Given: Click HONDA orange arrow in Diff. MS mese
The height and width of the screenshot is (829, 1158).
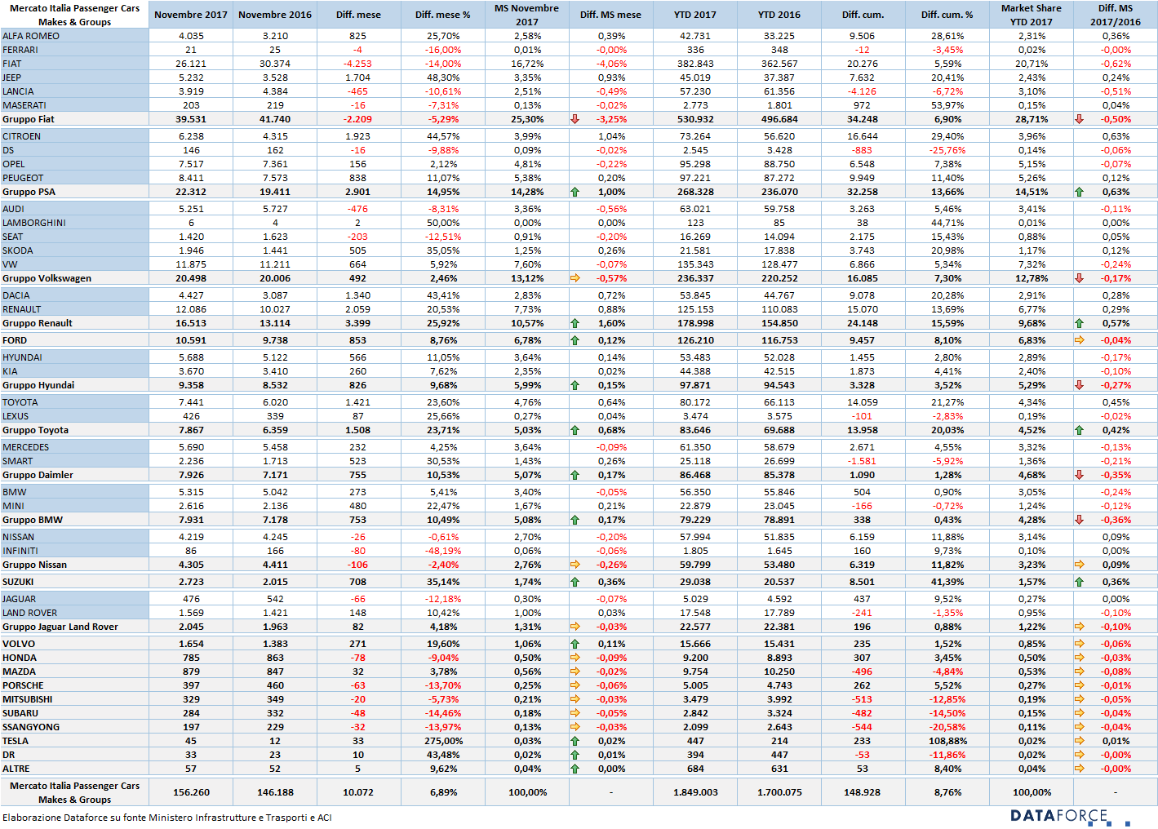Looking at the screenshot, I should point(575,658).
